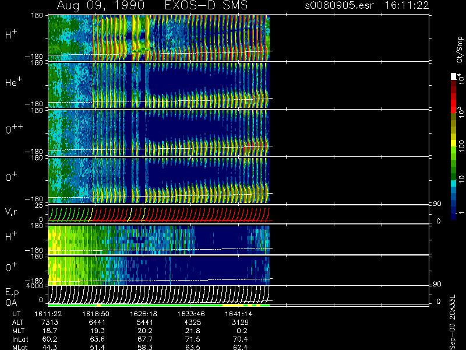Click the 'Sep-00 2CA33L' vertical text
This screenshot has width=466, height=350.
[x=452, y=323]
